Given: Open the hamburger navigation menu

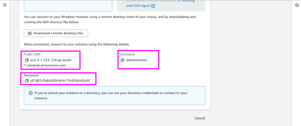Looking at the screenshot, I should (5, 5).
